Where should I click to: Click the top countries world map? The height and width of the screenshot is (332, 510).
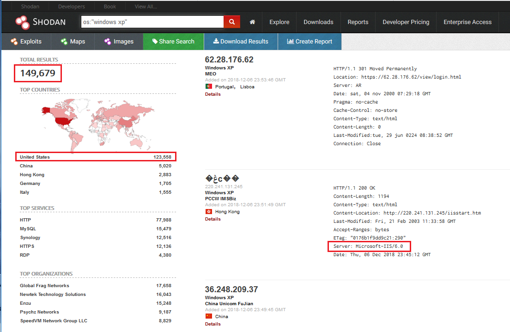pyautogui.click(x=97, y=125)
